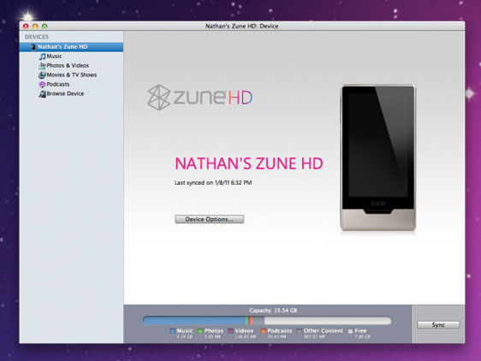Click the Zune HD logo

(199, 98)
